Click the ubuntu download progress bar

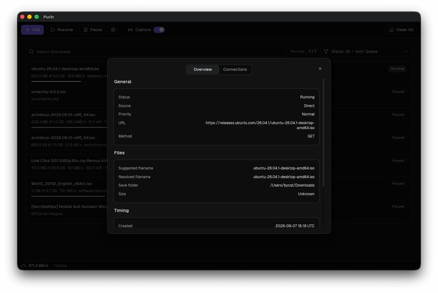tap(56, 82)
